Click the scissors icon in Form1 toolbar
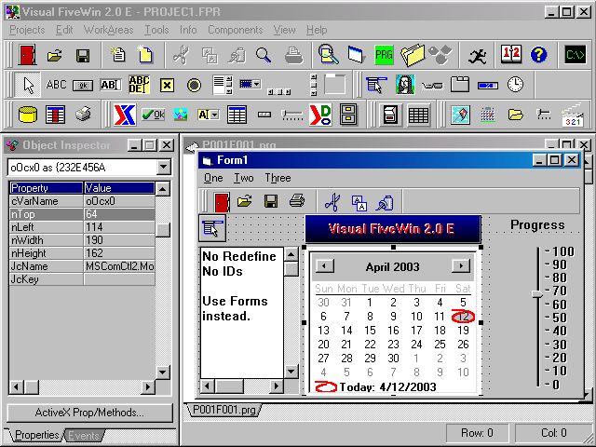Image resolution: width=596 pixels, height=447 pixels. (x=331, y=200)
